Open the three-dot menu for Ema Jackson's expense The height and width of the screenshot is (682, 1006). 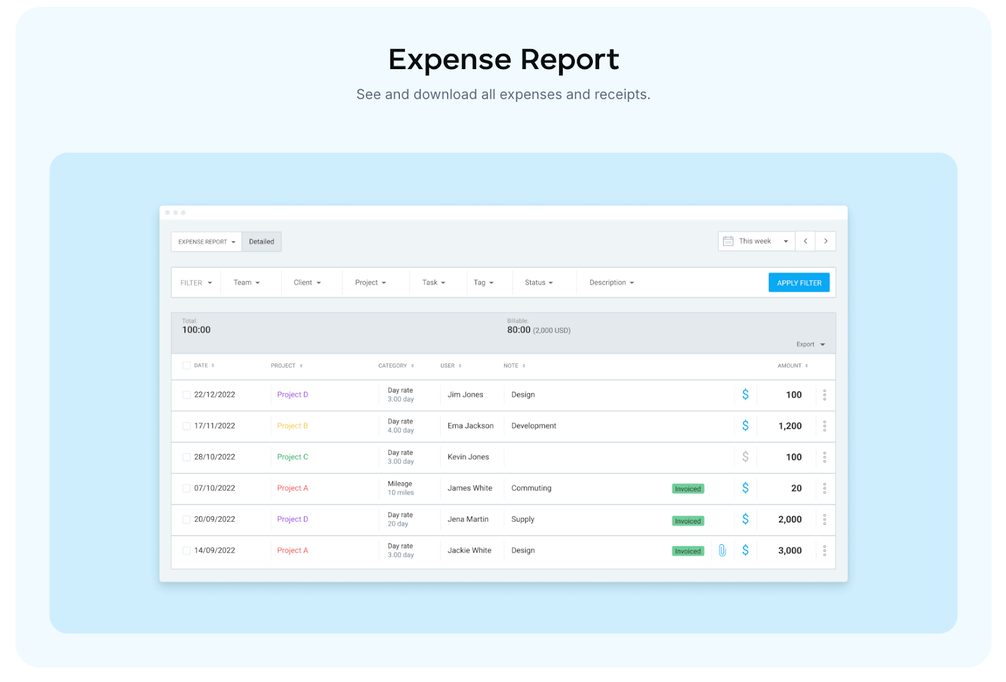(x=824, y=426)
